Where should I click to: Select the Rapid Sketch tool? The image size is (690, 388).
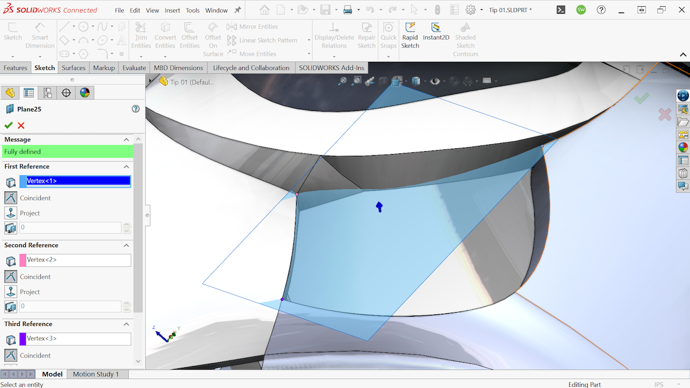pos(410,33)
